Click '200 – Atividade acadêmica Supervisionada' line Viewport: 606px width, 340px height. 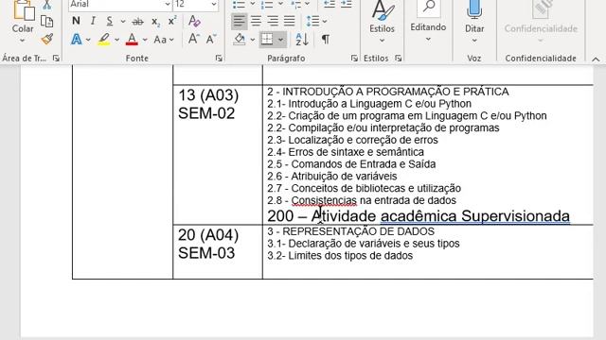pos(419,216)
